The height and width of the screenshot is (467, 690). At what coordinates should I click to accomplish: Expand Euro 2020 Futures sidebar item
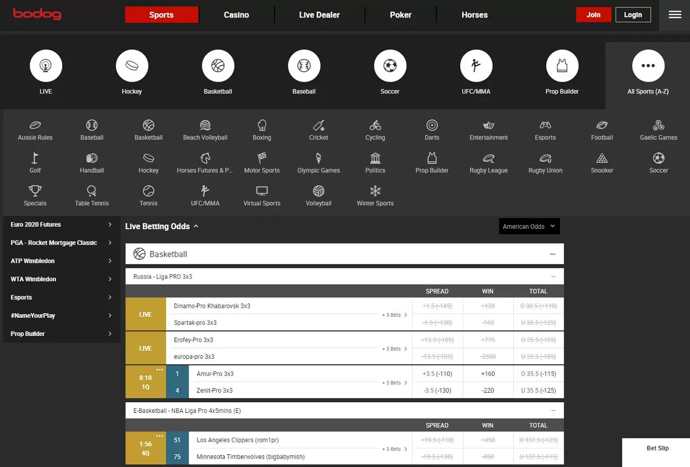[x=62, y=224]
